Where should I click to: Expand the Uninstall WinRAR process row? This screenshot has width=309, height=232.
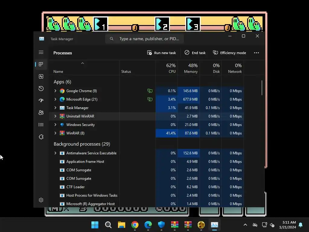[56, 116]
